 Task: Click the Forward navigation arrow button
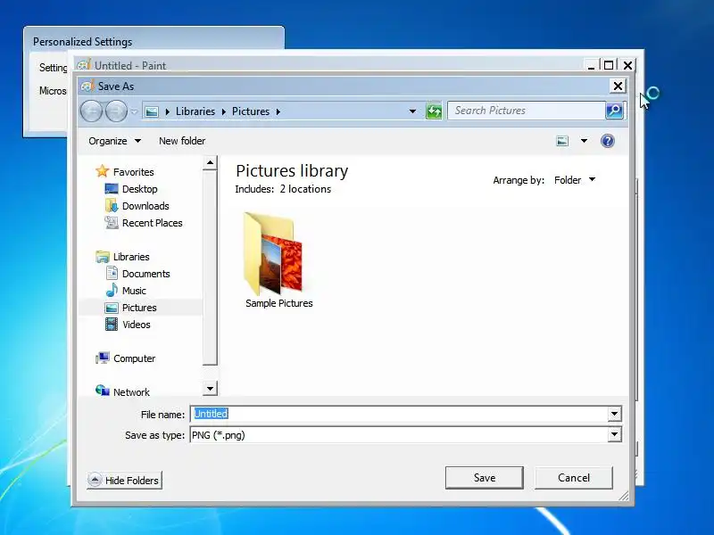point(116,111)
